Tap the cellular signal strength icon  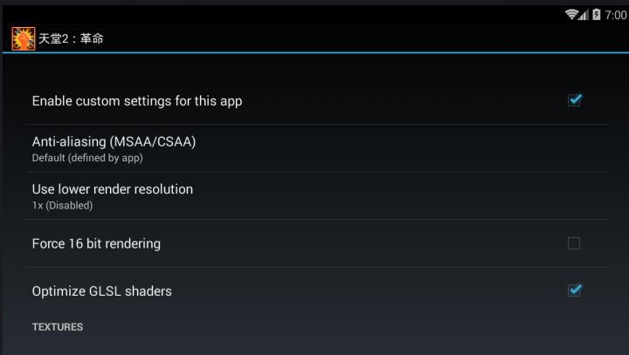coord(584,15)
